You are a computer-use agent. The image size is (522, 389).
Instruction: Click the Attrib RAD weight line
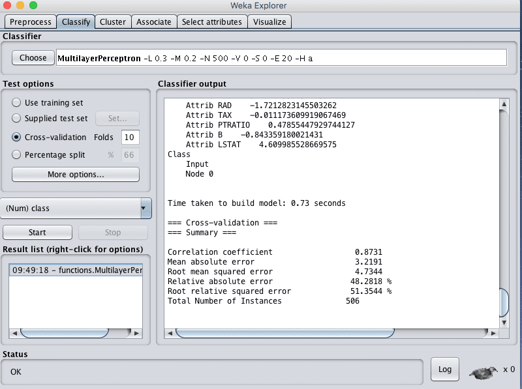tap(261, 106)
